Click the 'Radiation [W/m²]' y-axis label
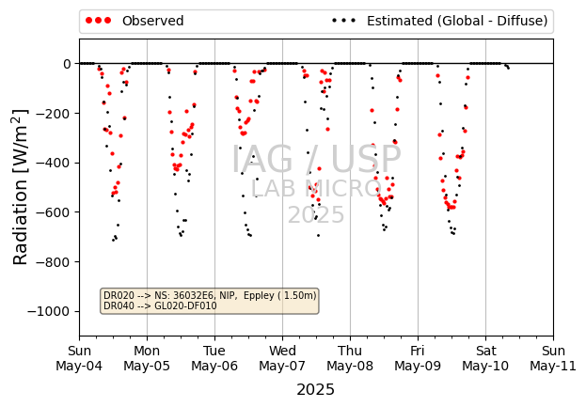 point(21,187)
